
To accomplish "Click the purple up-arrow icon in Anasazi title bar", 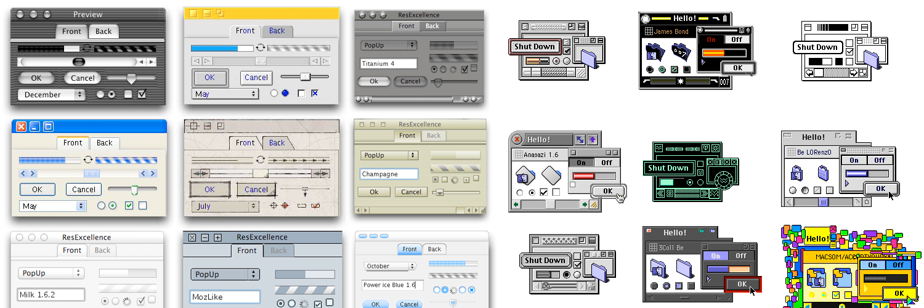I will pos(592,140).
